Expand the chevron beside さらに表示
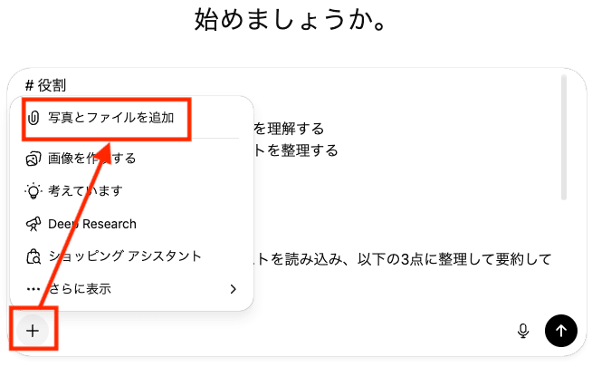The height and width of the screenshot is (367, 592). (233, 289)
